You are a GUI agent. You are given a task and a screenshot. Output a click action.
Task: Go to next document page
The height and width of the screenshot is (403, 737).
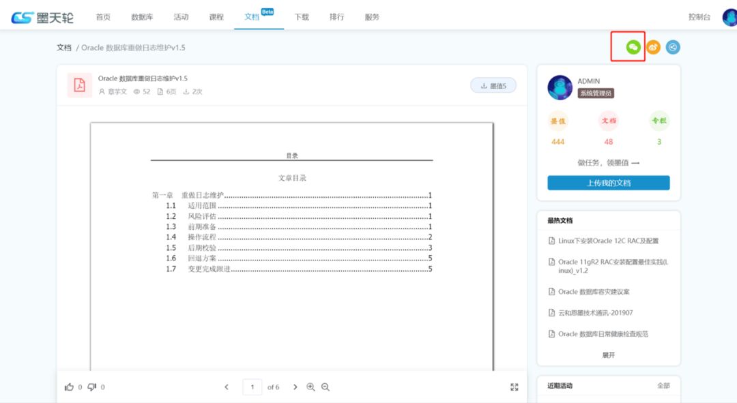[295, 387]
